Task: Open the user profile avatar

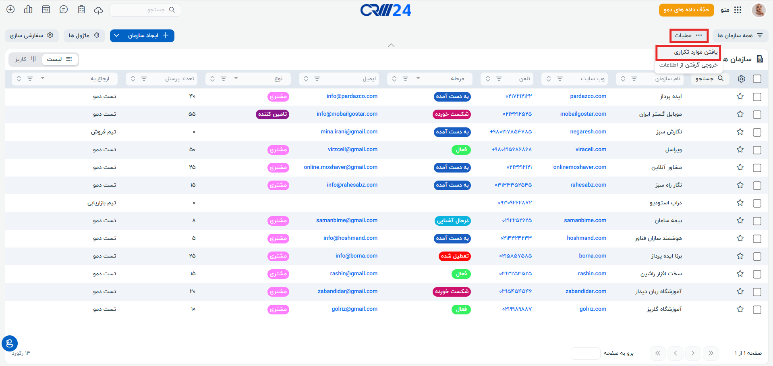Action: point(759,10)
